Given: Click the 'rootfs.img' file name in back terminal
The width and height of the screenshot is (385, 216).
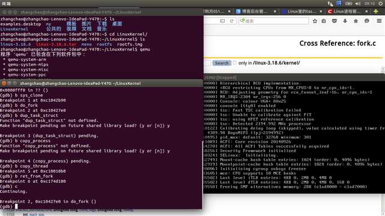Looking at the screenshot, I should (x=130, y=44).
